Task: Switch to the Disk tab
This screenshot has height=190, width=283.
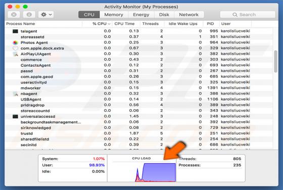Action: (164, 15)
